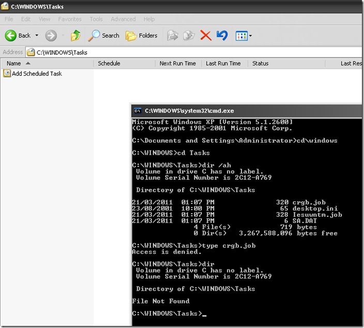This screenshot has width=364, height=328.
Task: Click the Forward arrow button
Action: click(x=51, y=36)
